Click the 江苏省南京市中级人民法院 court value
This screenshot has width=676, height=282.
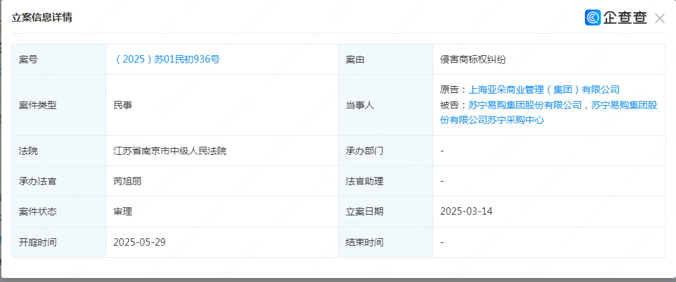170,151
